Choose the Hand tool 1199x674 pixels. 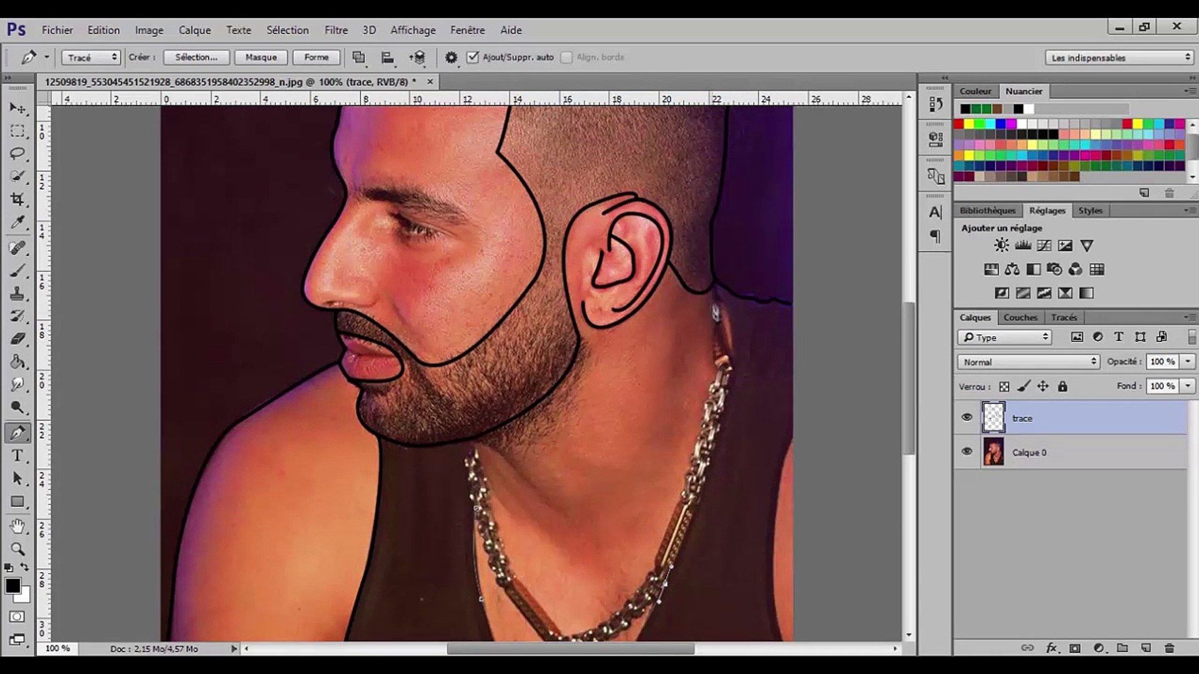(17, 526)
